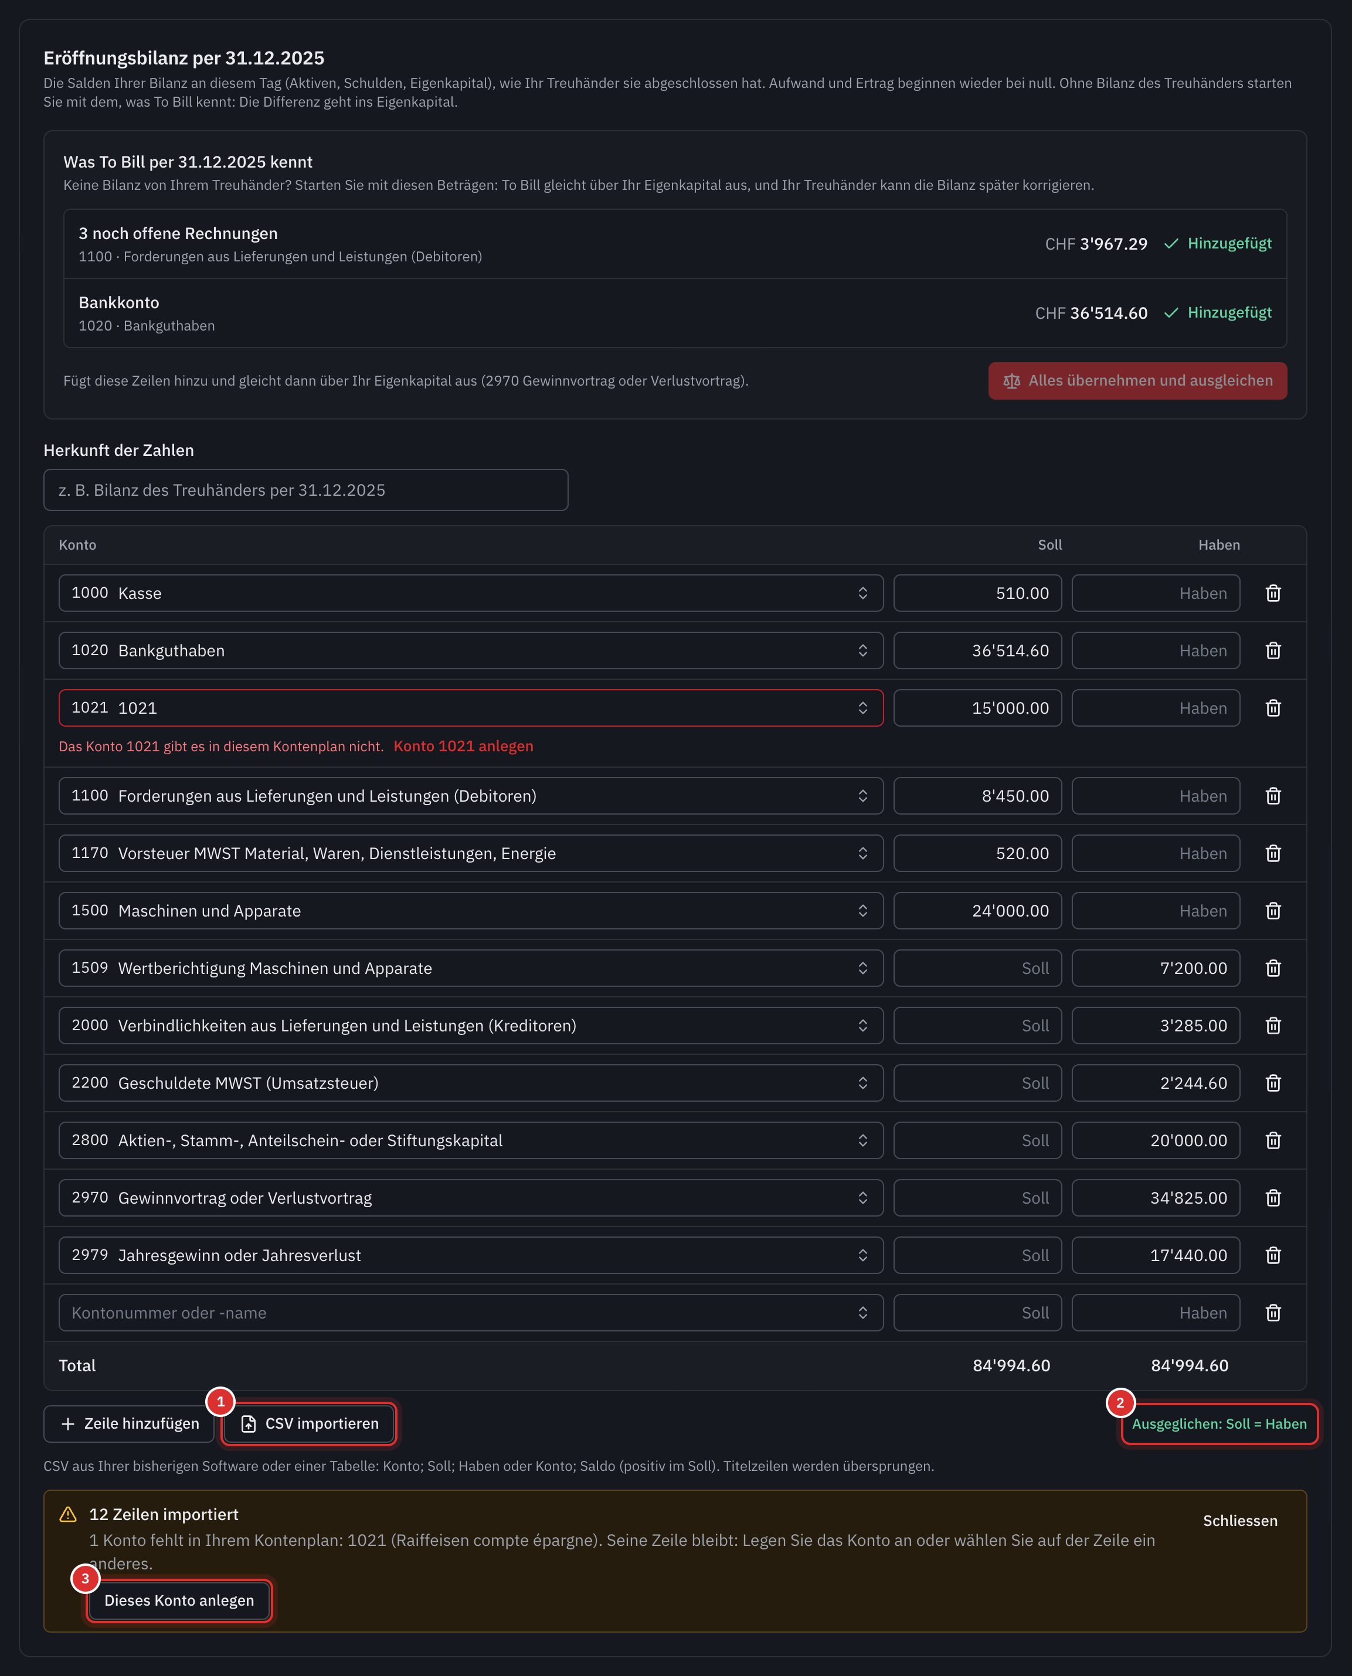Viewport: 1352px width, 1676px height.
Task: Edit Haben 20'000.00 for Aktienkapital row
Action: [1156, 1140]
